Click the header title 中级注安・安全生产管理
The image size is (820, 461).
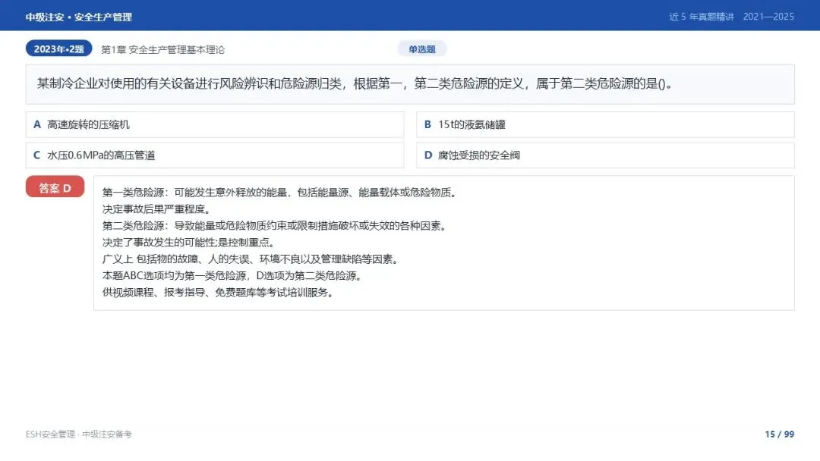(78, 17)
